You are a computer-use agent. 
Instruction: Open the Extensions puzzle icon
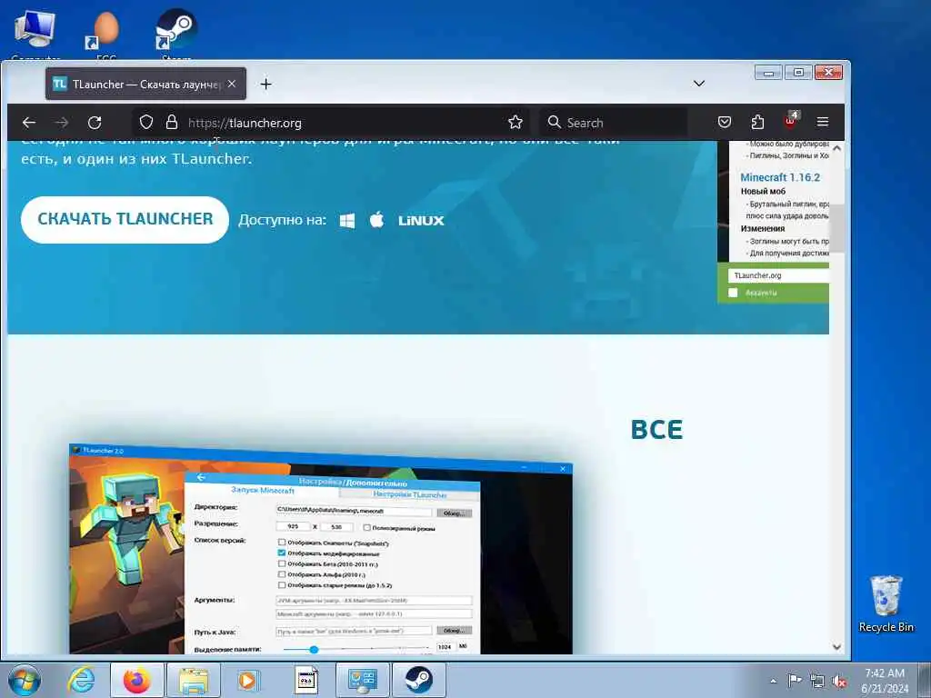[757, 123]
